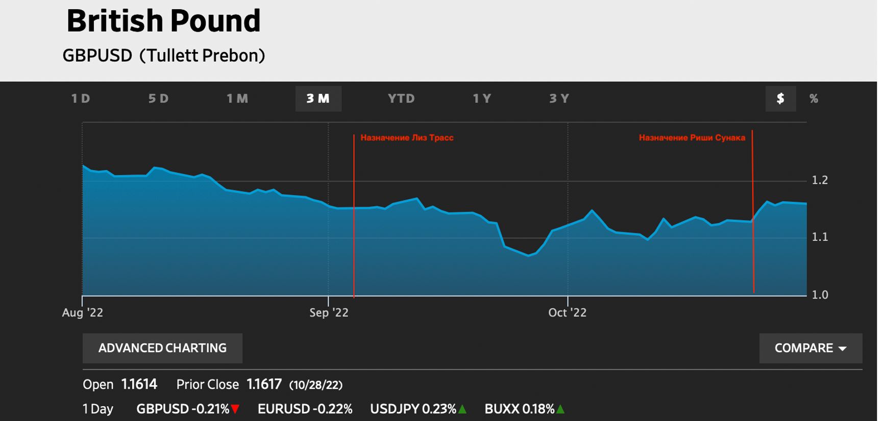
Task: Click the active 3 M range tab
Action: pyautogui.click(x=318, y=98)
